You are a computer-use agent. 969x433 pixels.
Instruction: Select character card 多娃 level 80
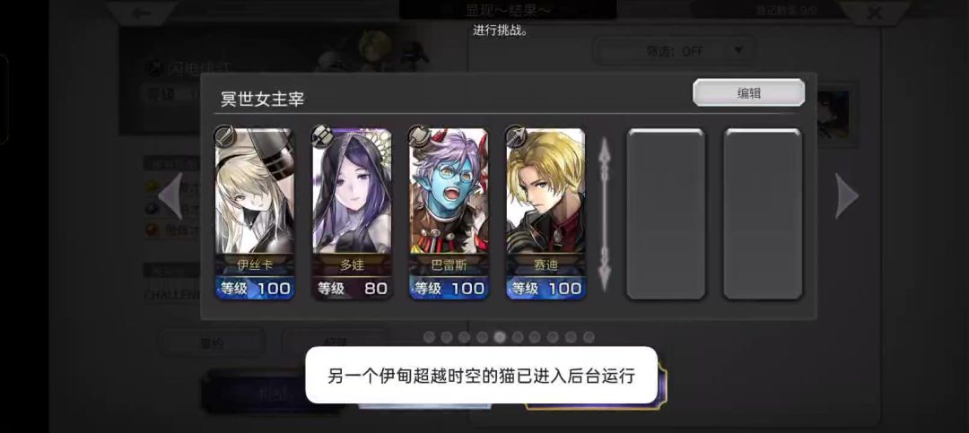(352, 213)
